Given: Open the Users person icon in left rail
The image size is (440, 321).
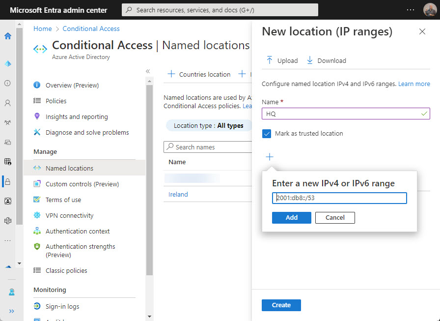Looking at the screenshot, I should pyautogui.click(x=7, y=103).
